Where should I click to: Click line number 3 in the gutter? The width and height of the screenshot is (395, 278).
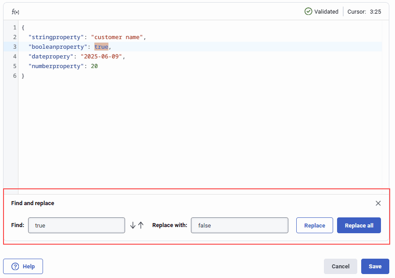[14, 47]
